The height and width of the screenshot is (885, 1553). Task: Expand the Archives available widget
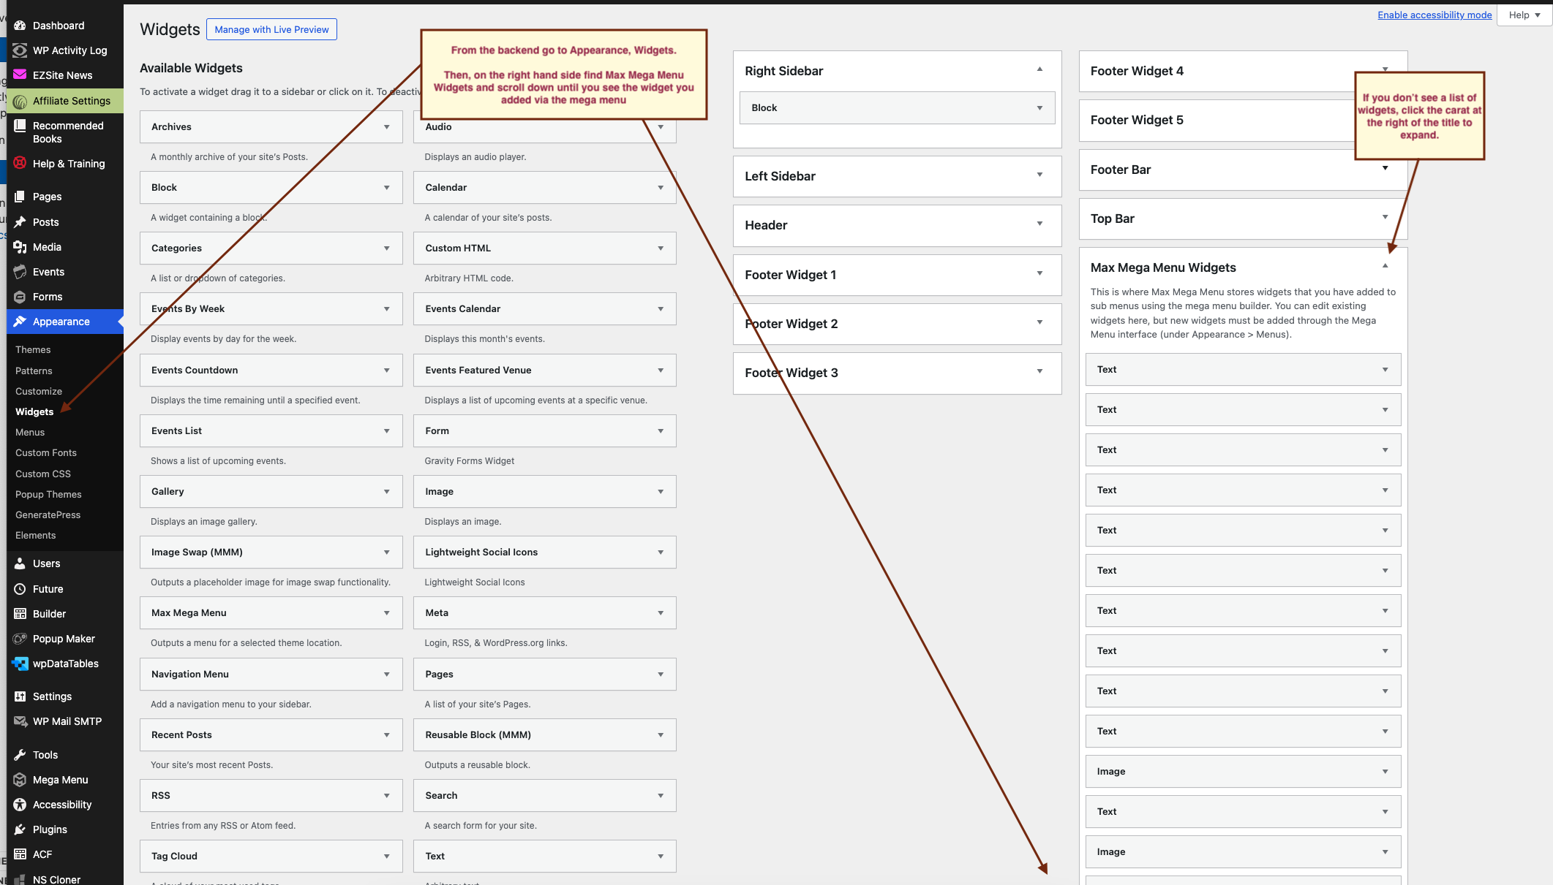[386, 127]
